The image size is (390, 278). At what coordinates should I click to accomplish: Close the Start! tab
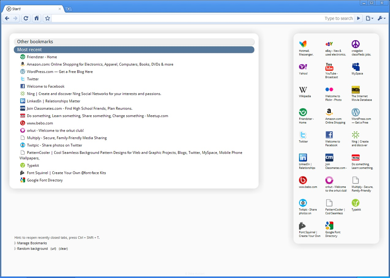[x=60, y=9]
